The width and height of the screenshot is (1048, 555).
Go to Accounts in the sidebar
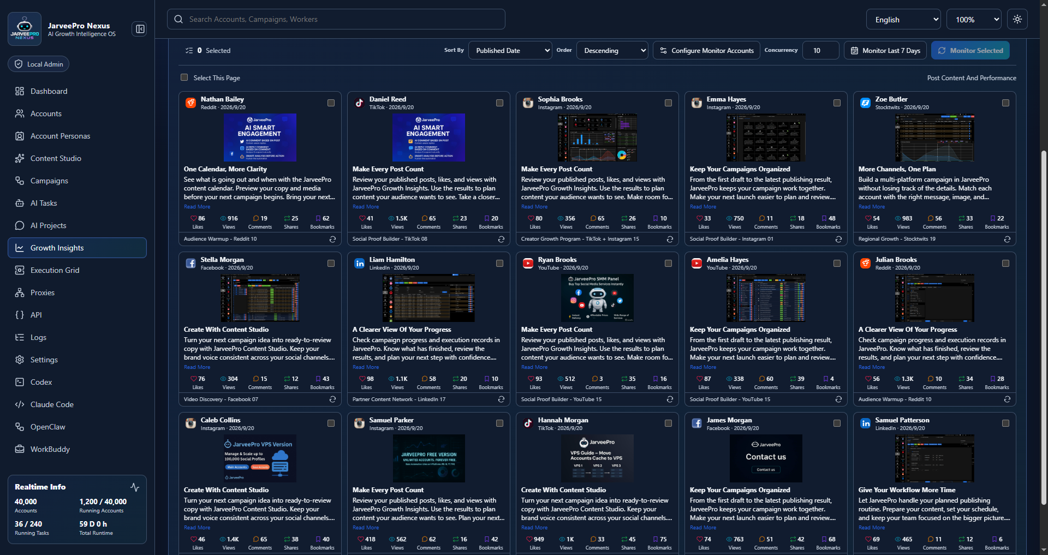(77, 114)
